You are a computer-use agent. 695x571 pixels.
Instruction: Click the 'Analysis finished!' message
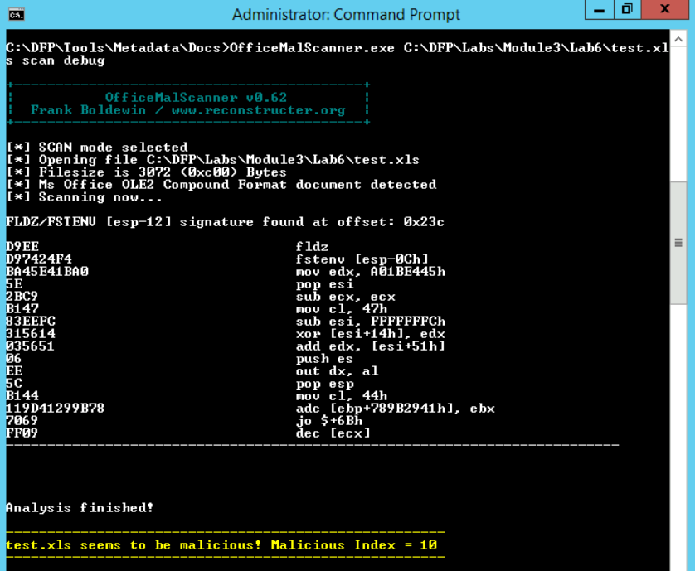pyautogui.click(x=80, y=507)
